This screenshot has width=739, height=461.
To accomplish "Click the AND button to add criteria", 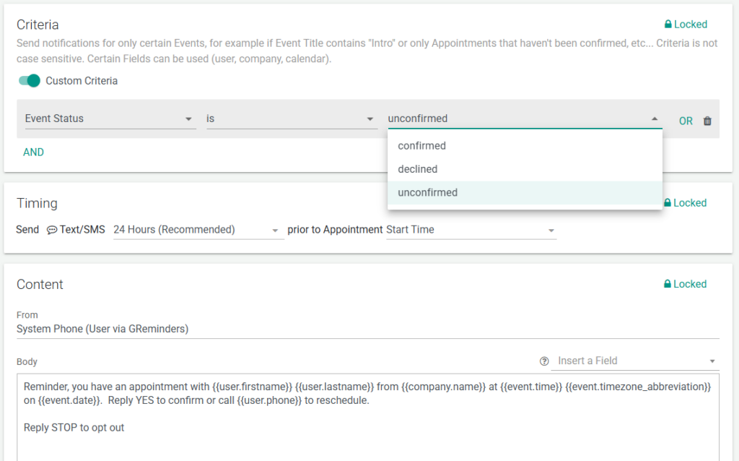I will tap(33, 152).
